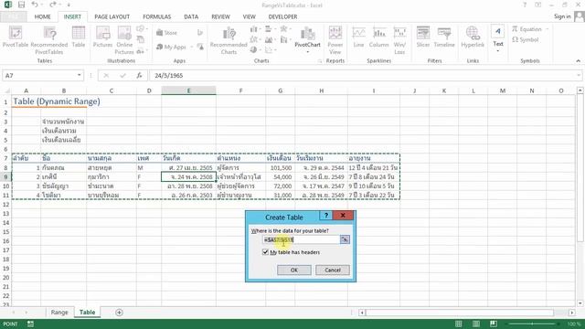Open the HOME ribbon tab
This screenshot has width=585, height=329.
pyautogui.click(x=43, y=16)
